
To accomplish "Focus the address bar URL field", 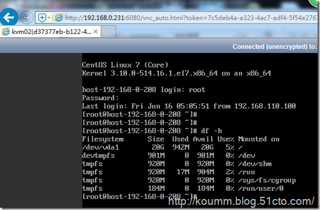I will pos(191,18).
